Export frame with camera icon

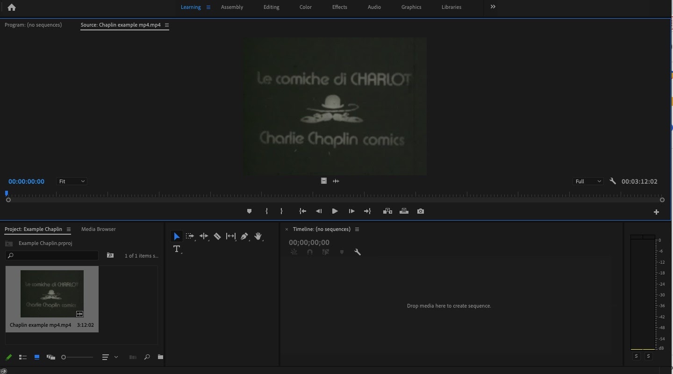coord(421,211)
